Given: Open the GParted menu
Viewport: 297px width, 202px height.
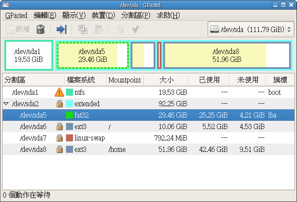Looking at the screenshot, I should 16,15.
